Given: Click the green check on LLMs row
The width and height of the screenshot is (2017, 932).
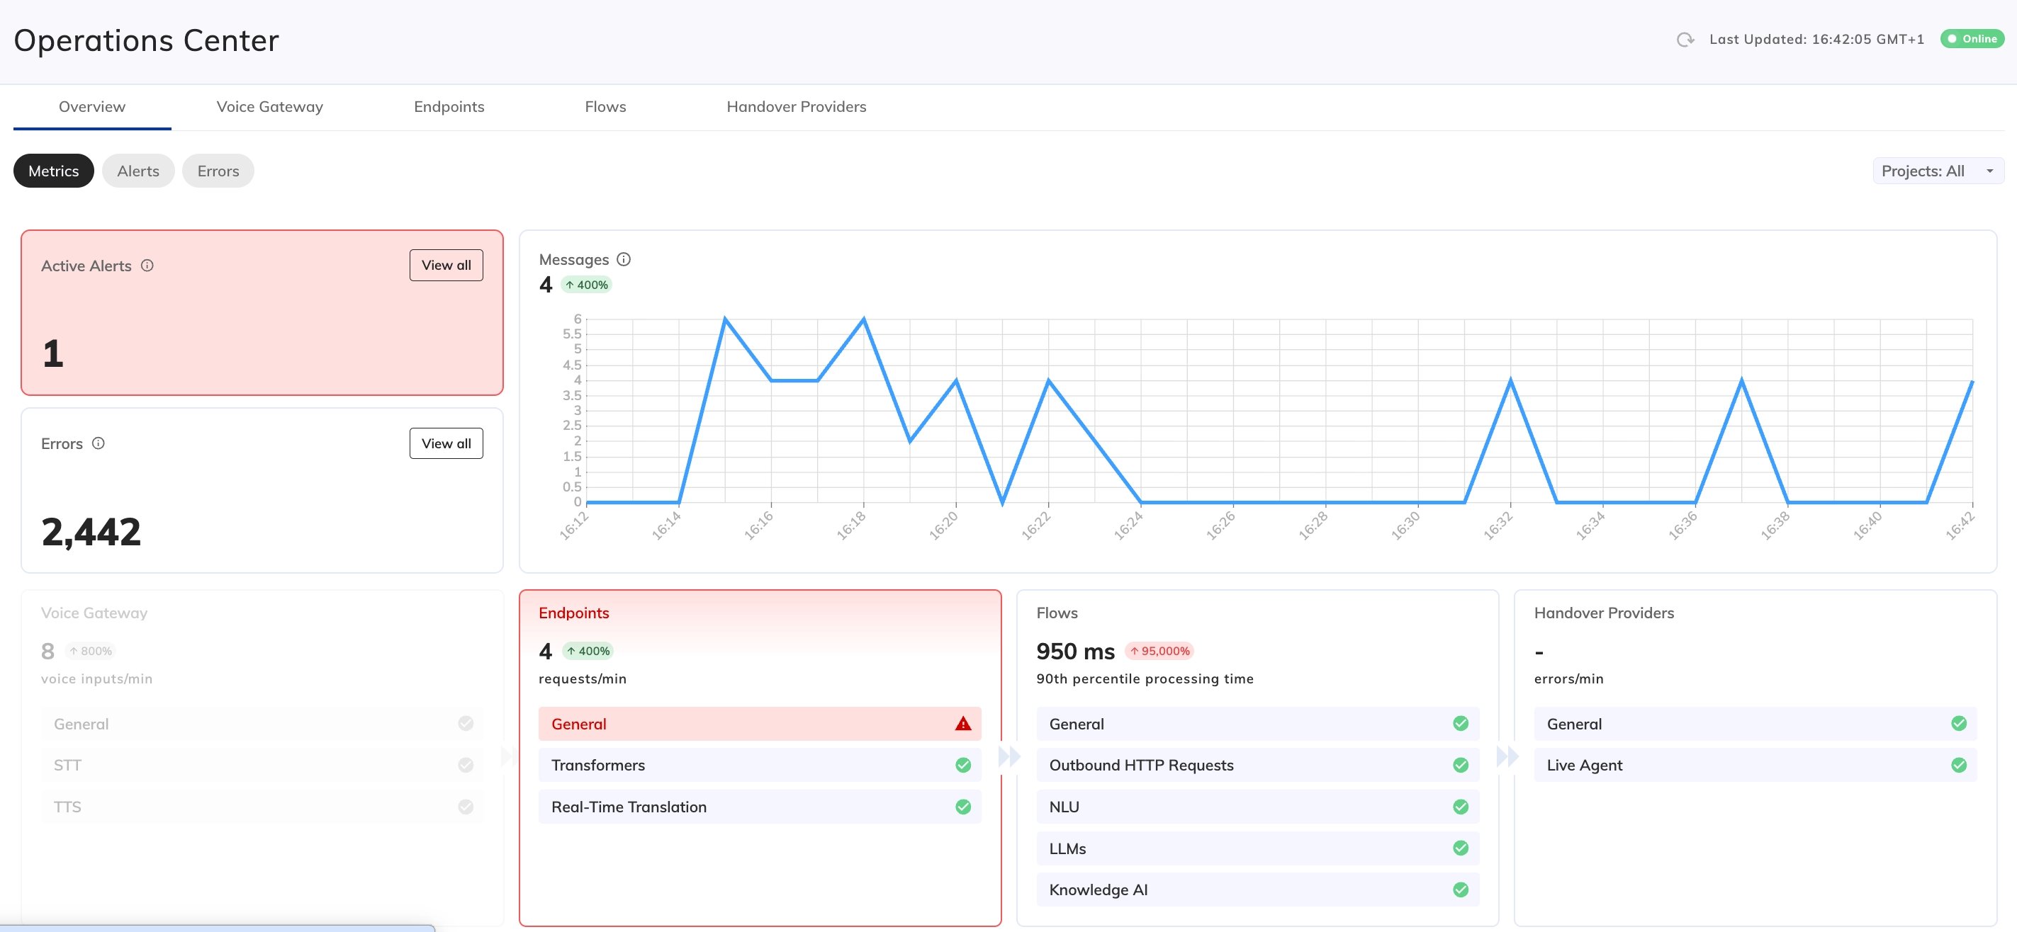Looking at the screenshot, I should [1460, 848].
